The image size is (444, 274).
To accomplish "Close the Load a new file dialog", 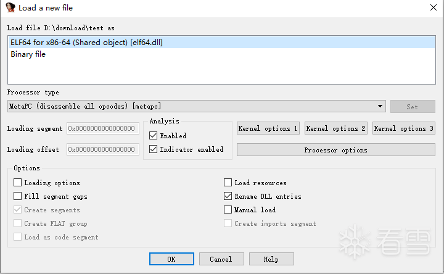I will (x=432, y=7).
